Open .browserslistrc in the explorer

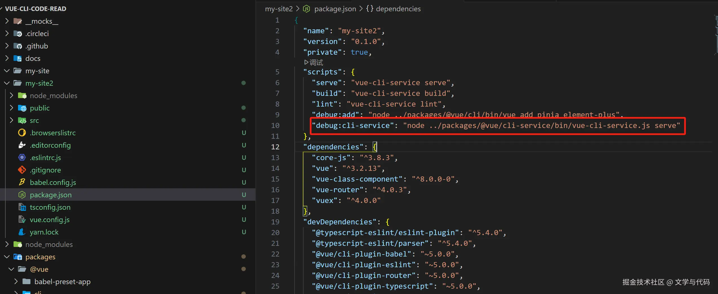[53, 133]
